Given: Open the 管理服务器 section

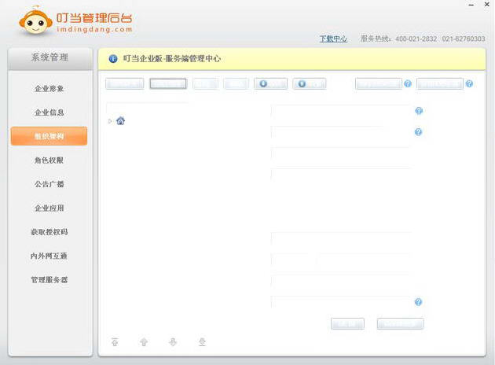Looking at the screenshot, I should tap(49, 280).
